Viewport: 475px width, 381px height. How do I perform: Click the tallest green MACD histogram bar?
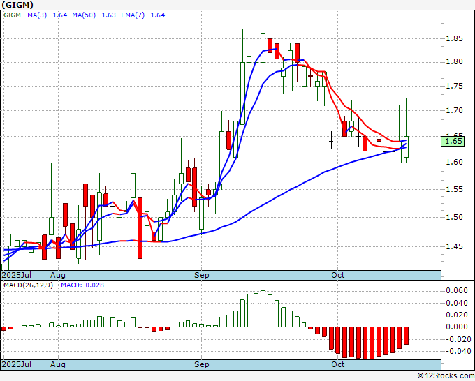click(263, 308)
